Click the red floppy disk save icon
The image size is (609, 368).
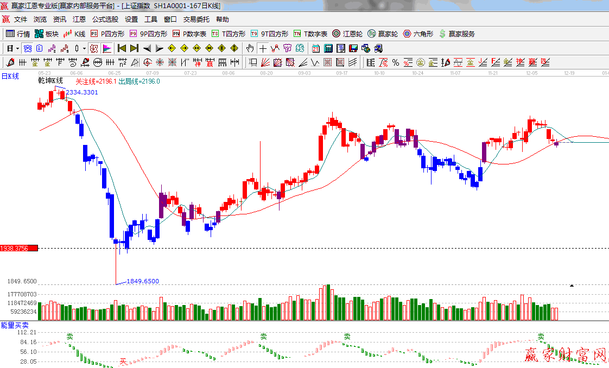pos(353,48)
